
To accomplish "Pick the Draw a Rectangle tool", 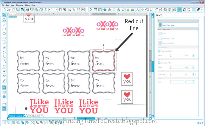I will [x=4, y=29].
